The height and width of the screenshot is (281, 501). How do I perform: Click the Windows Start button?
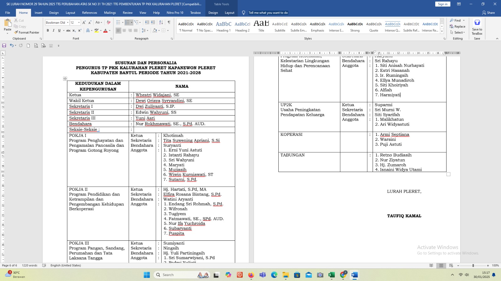[x=147, y=275]
